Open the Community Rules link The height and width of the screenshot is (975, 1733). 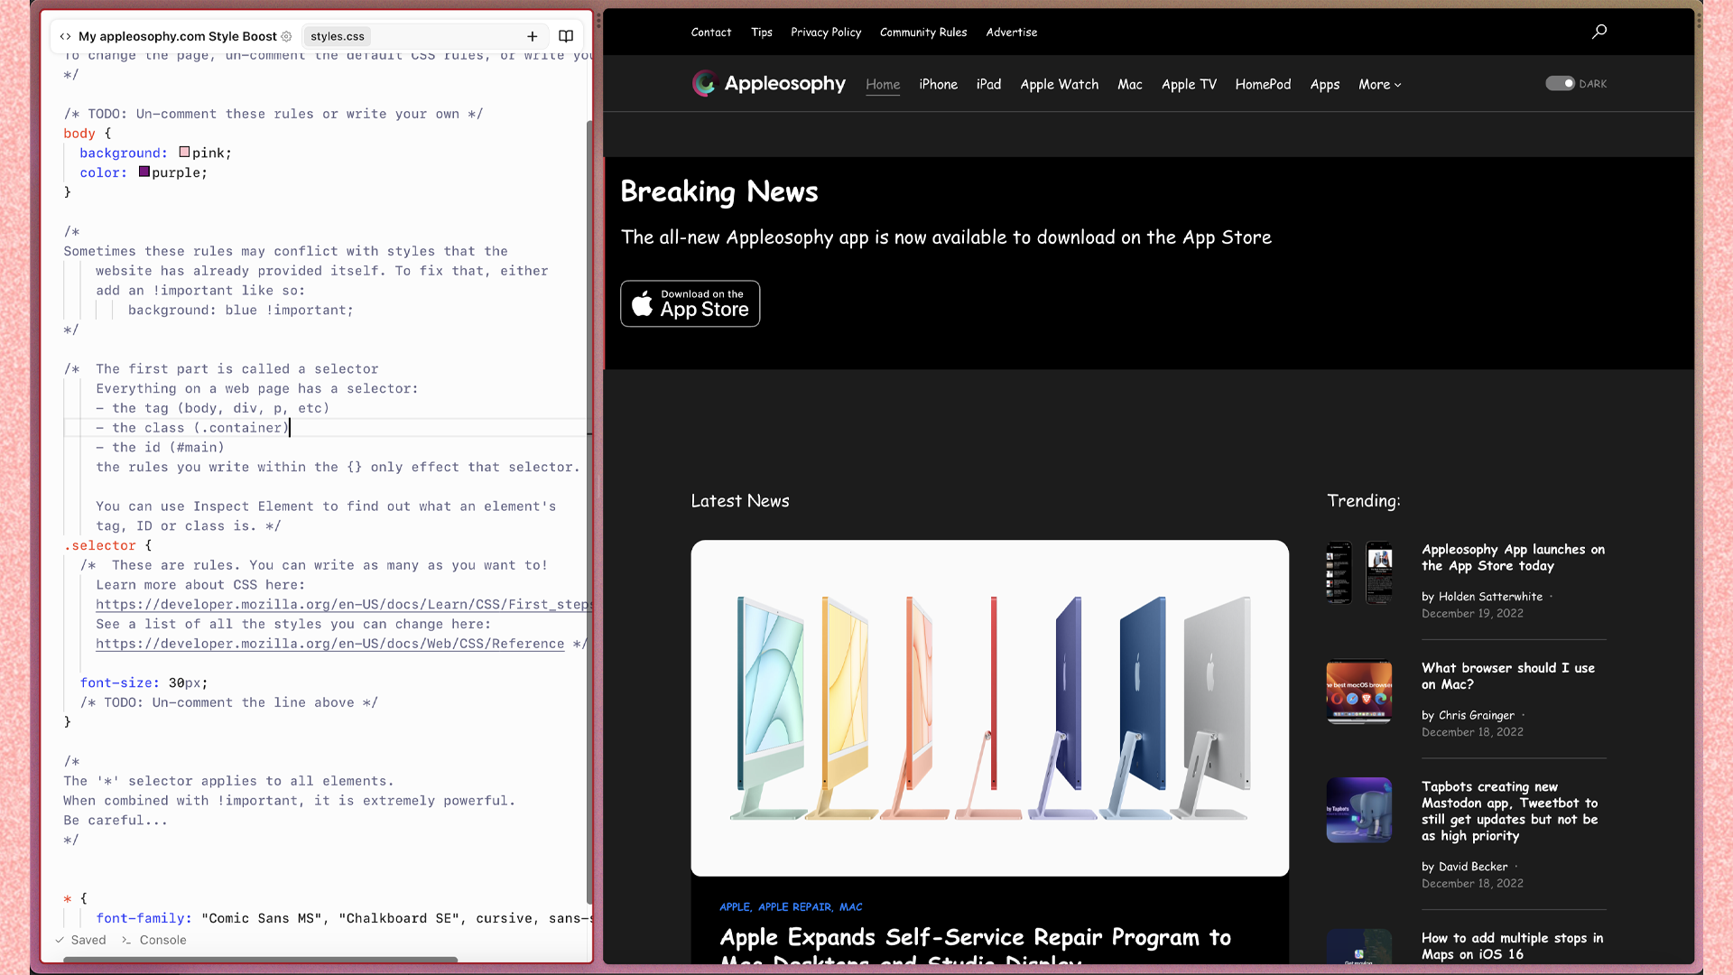click(923, 32)
